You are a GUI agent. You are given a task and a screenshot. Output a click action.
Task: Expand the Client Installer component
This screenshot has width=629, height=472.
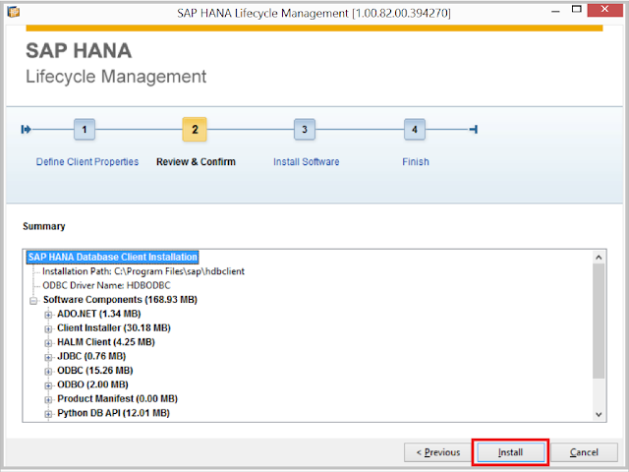pyautogui.click(x=48, y=328)
